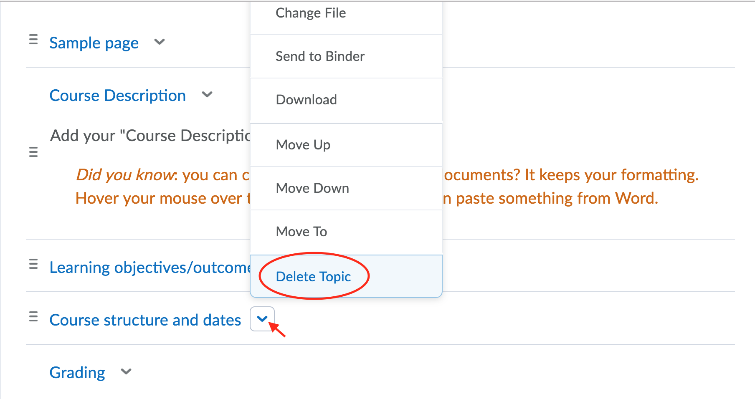Click drag handle beside Course Description text
Screen dimensions: 755x399
click(33, 152)
